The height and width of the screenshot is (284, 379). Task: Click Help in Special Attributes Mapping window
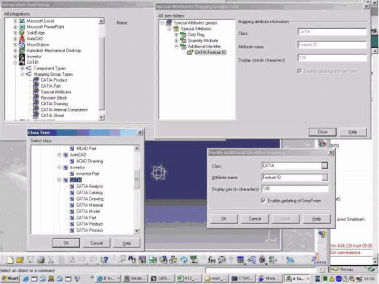pyautogui.click(x=353, y=132)
